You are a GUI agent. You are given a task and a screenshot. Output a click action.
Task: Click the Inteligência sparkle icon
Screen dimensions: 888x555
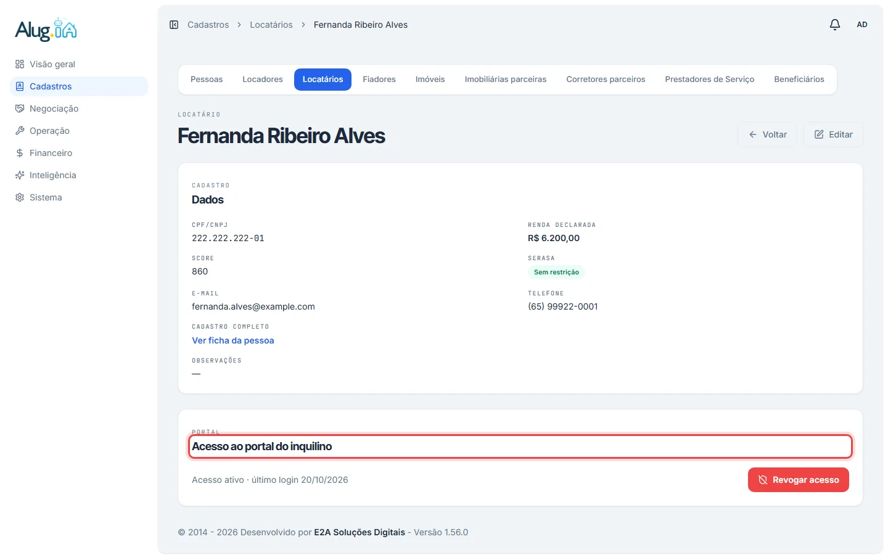[x=20, y=175]
